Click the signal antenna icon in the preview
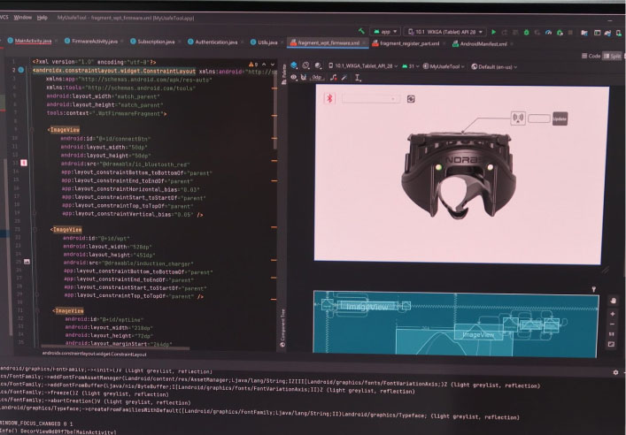The height and width of the screenshot is (435, 626). (x=518, y=118)
